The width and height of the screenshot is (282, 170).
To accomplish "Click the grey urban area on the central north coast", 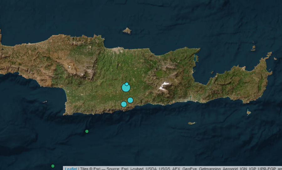I will [x=118, y=50].
